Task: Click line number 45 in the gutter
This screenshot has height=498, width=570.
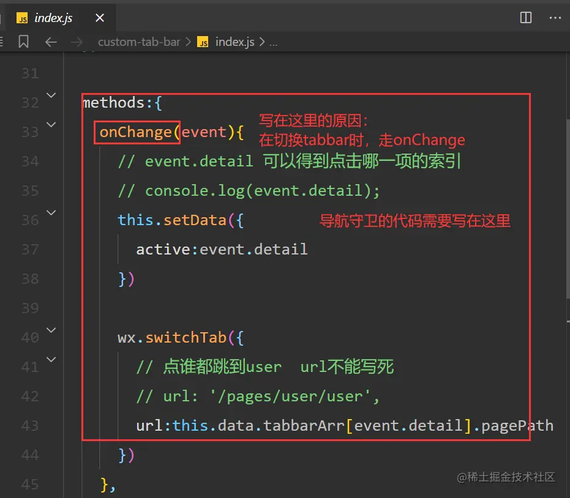Action: pyautogui.click(x=30, y=485)
